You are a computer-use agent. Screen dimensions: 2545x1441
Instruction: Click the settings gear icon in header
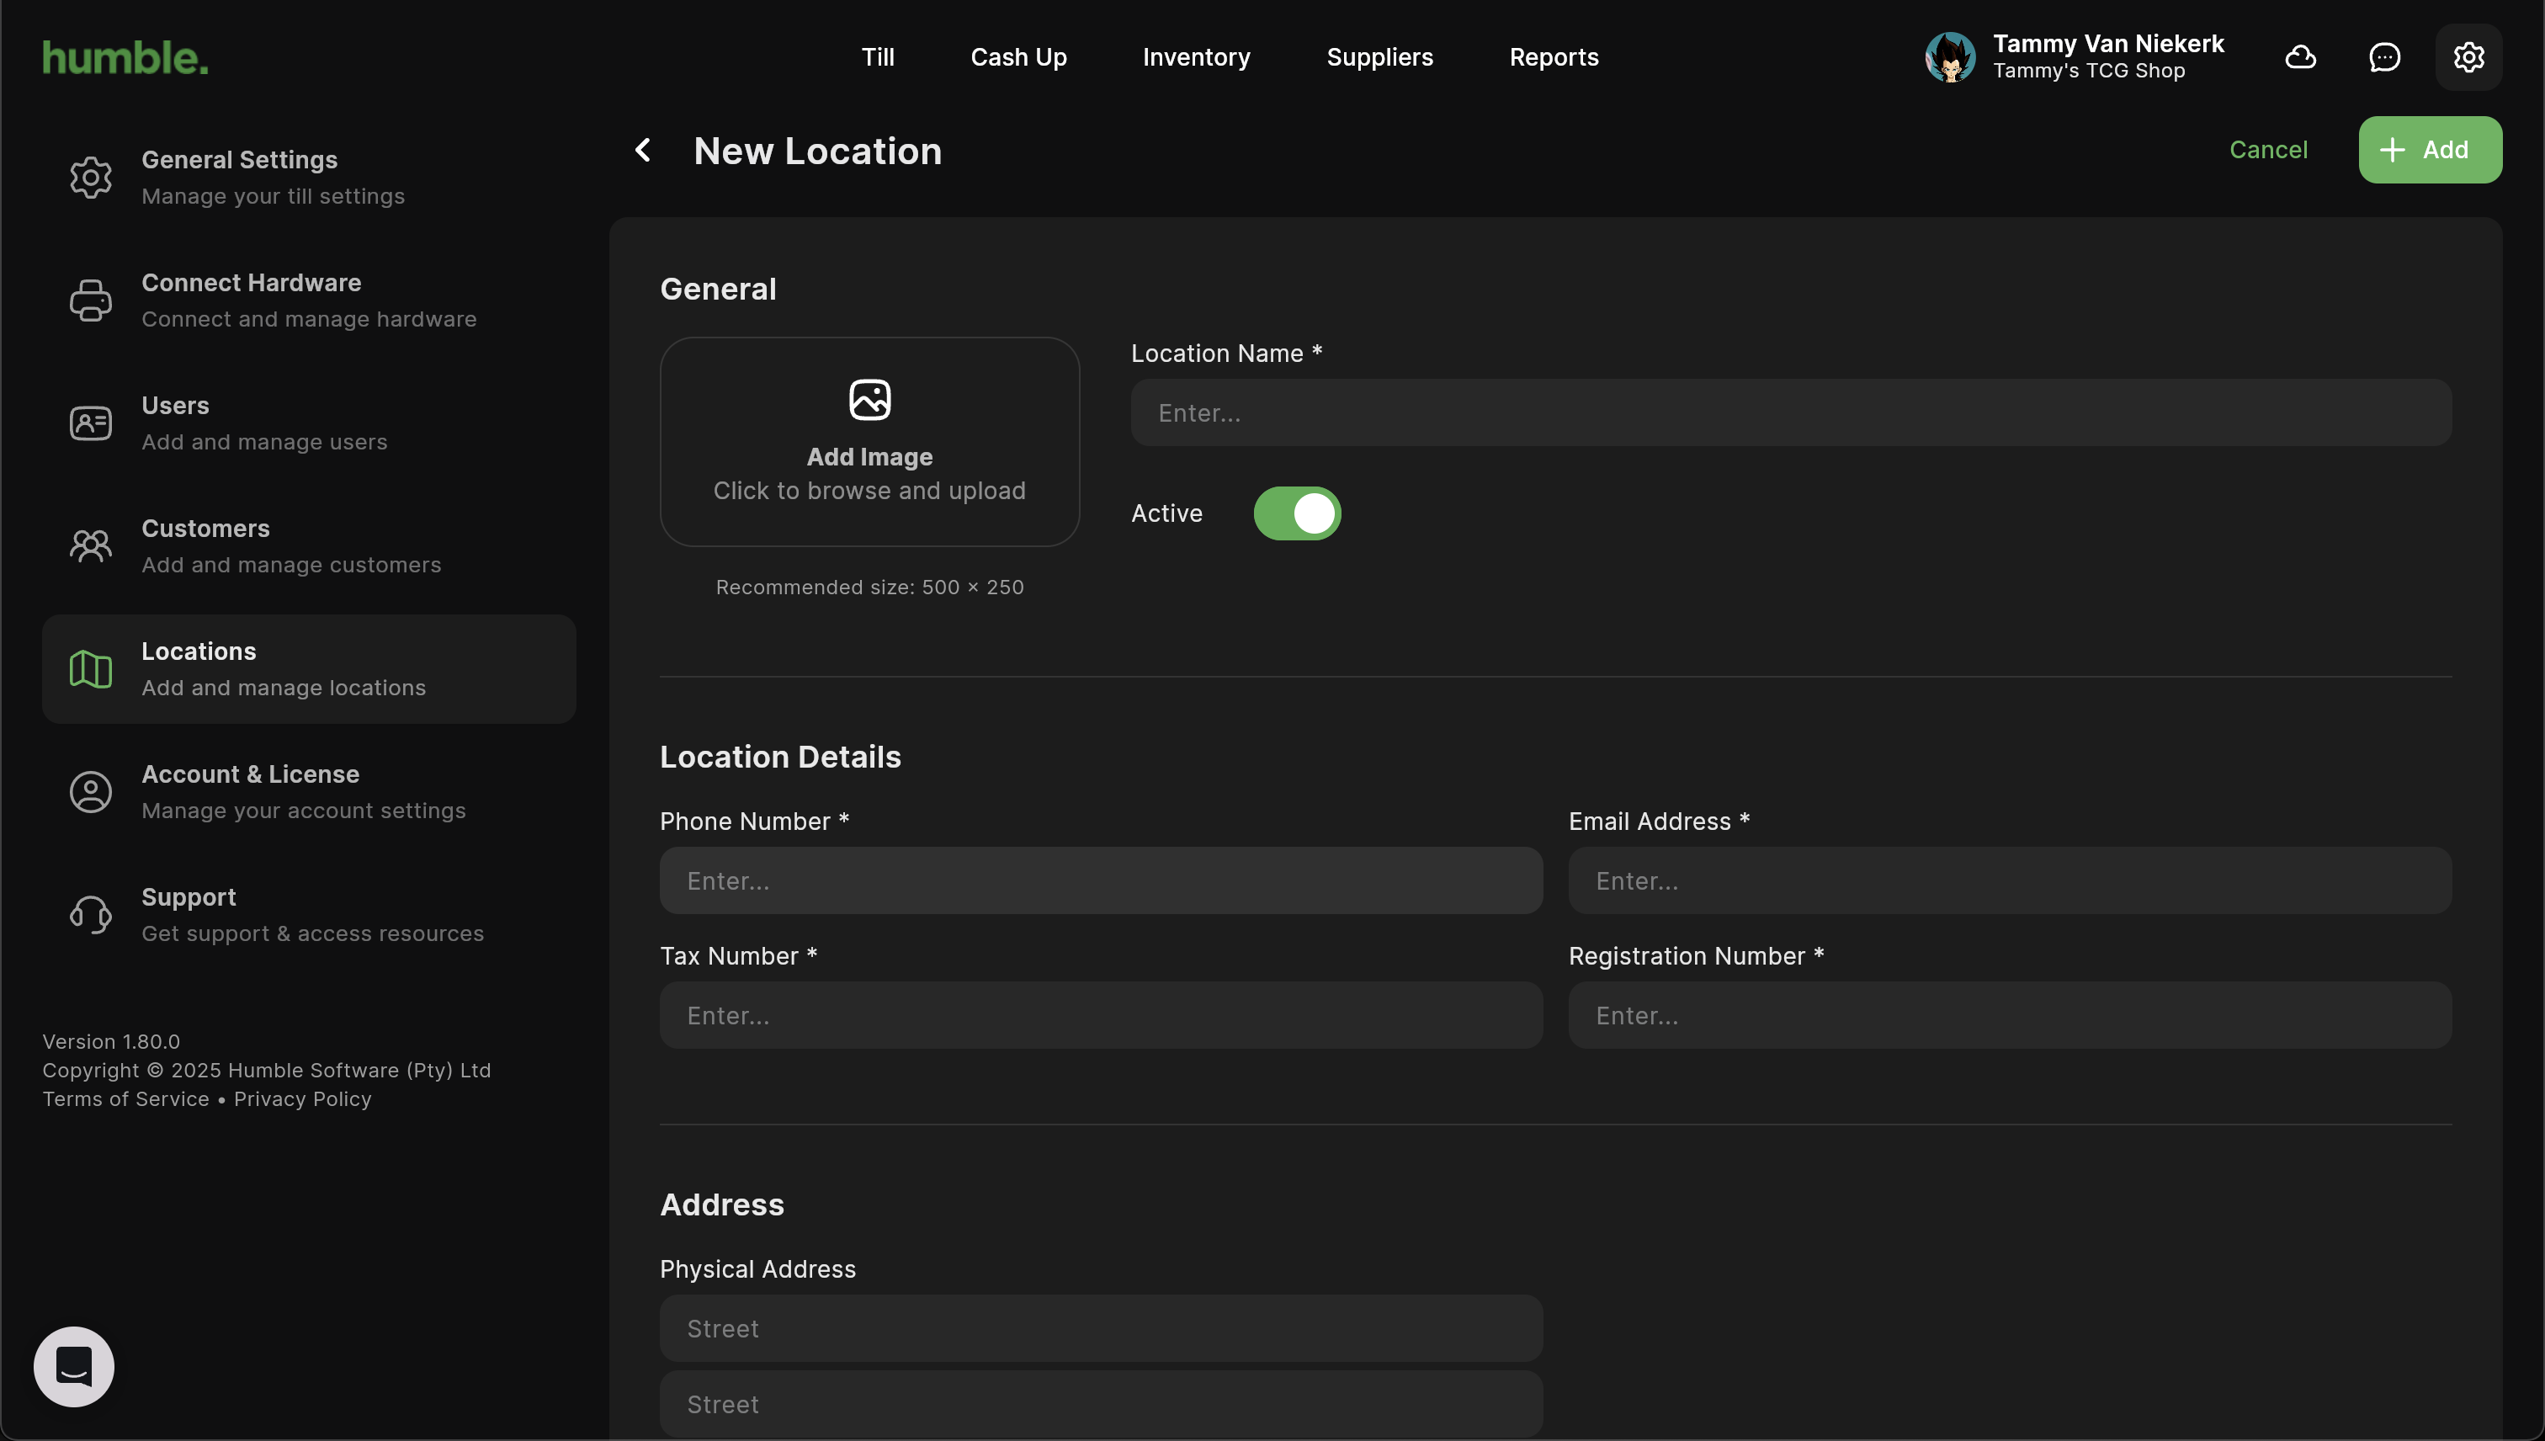click(x=2468, y=57)
